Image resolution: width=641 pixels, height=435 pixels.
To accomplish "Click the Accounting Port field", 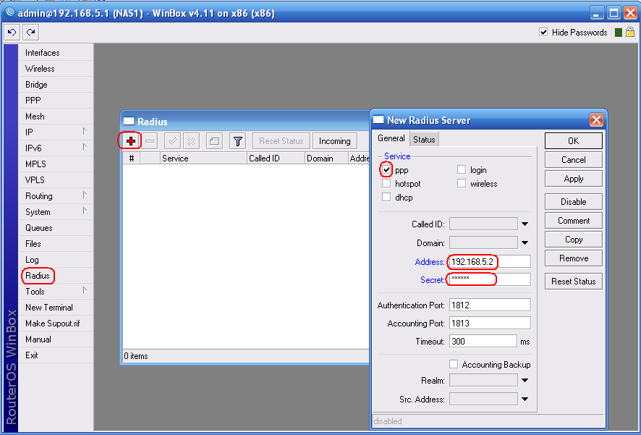I will pyautogui.click(x=490, y=323).
